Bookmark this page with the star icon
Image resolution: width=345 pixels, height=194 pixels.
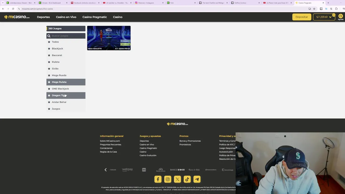(x=314, y=9)
